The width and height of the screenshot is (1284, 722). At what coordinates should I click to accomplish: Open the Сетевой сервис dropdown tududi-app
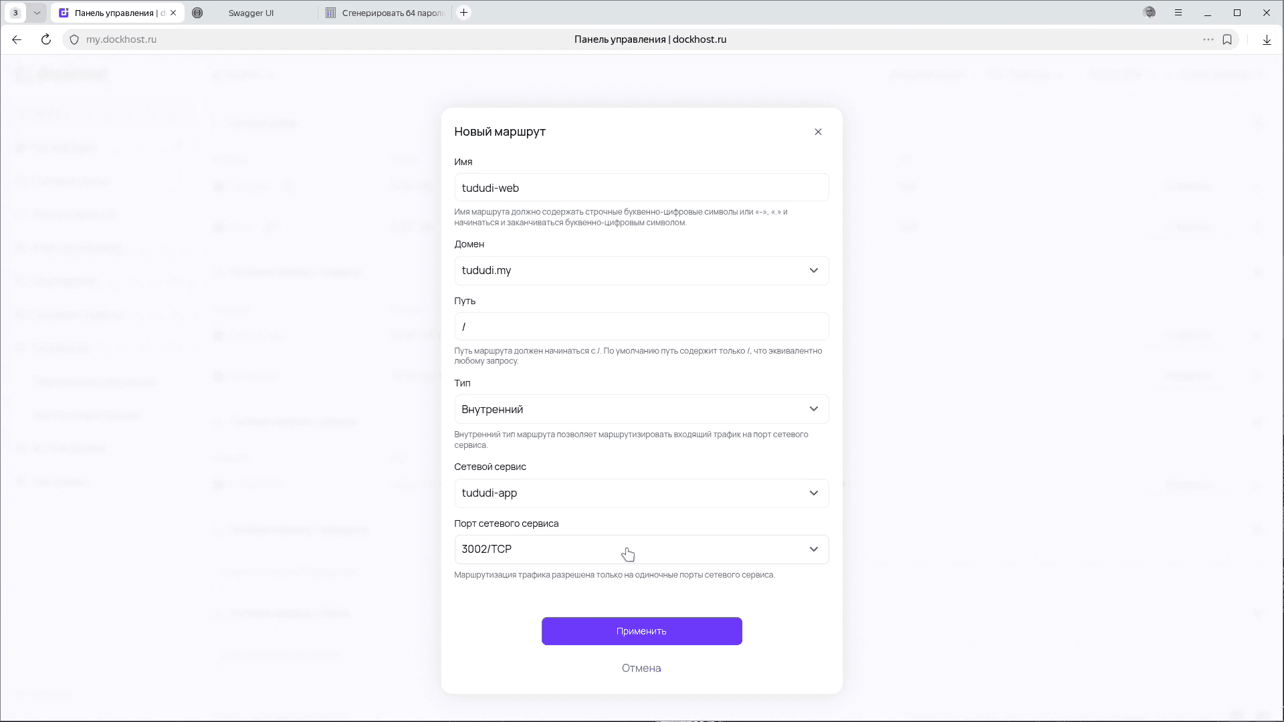coord(641,493)
